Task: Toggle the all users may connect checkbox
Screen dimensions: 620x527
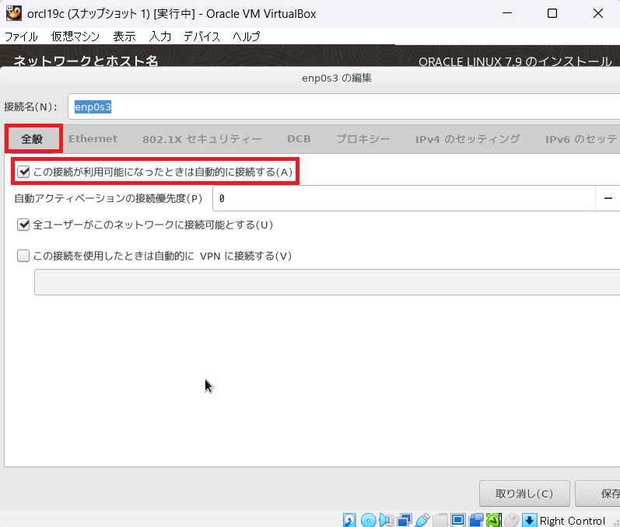Action: pyautogui.click(x=23, y=225)
